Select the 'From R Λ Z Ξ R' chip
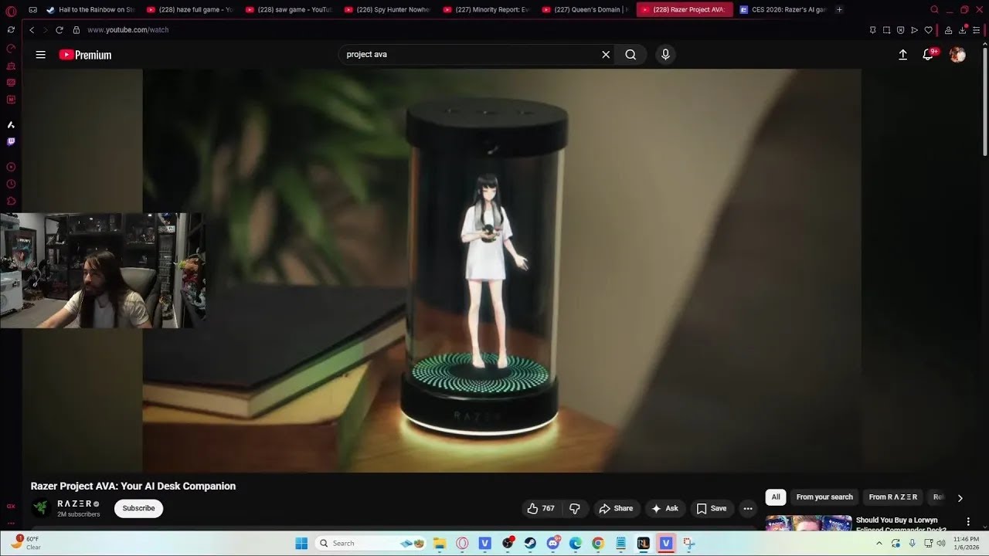 tap(892, 497)
